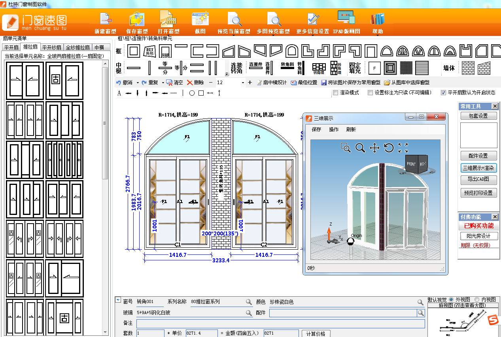Open the 撤消 undo history dropdown arrow

[137, 83]
